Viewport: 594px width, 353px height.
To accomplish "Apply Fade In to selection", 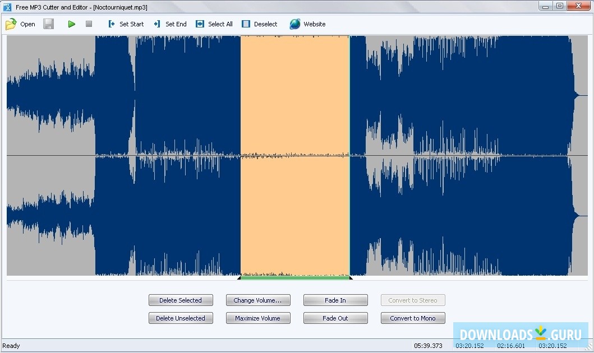I will [335, 300].
